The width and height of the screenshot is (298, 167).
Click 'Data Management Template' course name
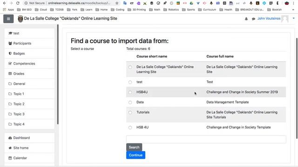pos(228,102)
